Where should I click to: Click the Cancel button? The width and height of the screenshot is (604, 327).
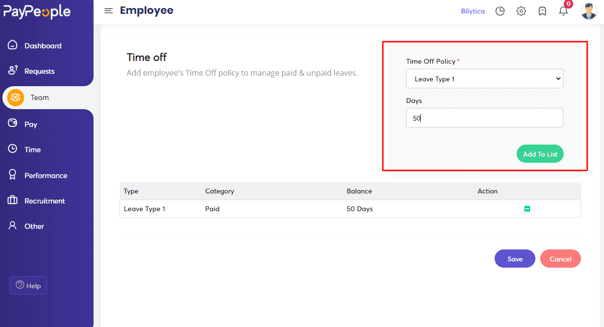pyautogui.click(x=560, y=259)
